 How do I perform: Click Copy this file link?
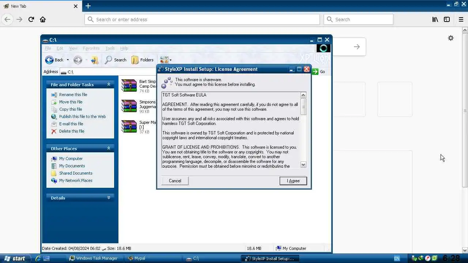point(71,109)
